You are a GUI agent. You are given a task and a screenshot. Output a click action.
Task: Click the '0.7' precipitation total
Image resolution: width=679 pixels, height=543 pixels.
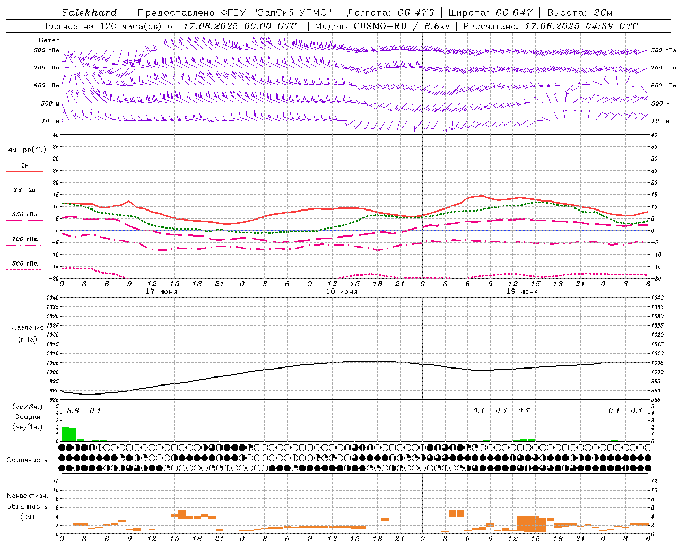point(524,410)
